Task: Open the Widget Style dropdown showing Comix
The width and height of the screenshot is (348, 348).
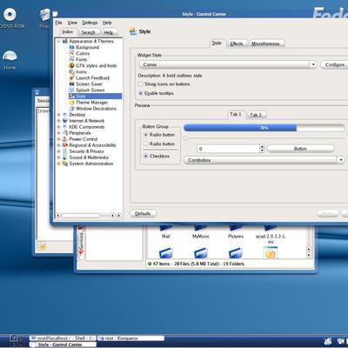Action: (x=228, y=64)
